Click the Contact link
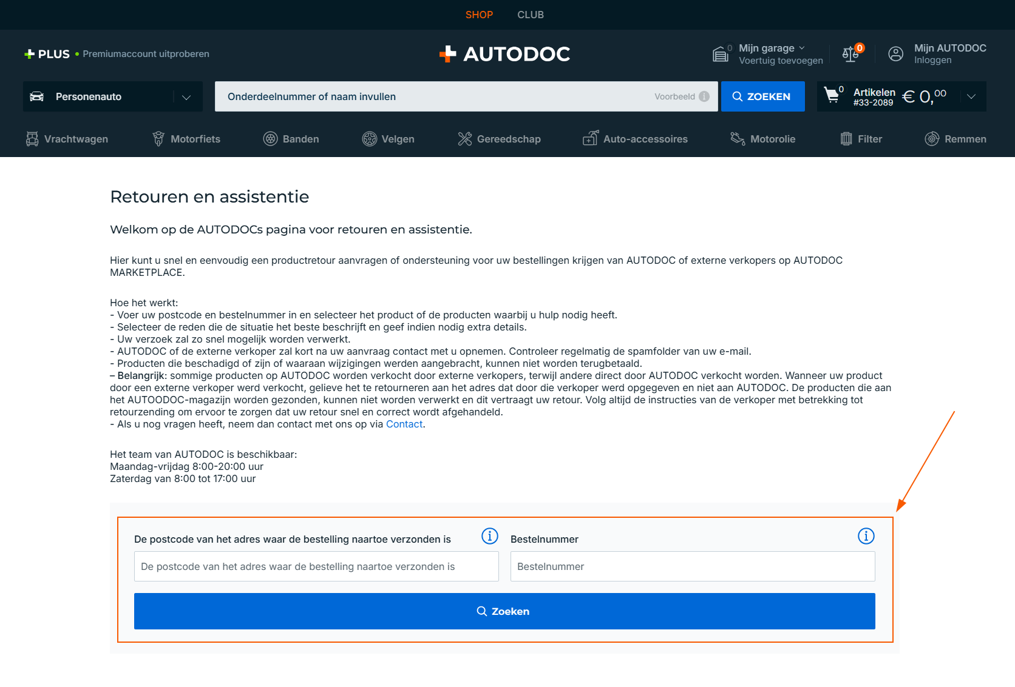Image resolution: width=1015 pixels, height=687 pixels. click(x=404, y=424)
